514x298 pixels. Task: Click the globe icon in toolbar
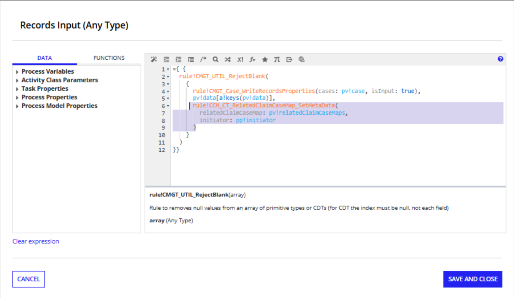[301, 59]
